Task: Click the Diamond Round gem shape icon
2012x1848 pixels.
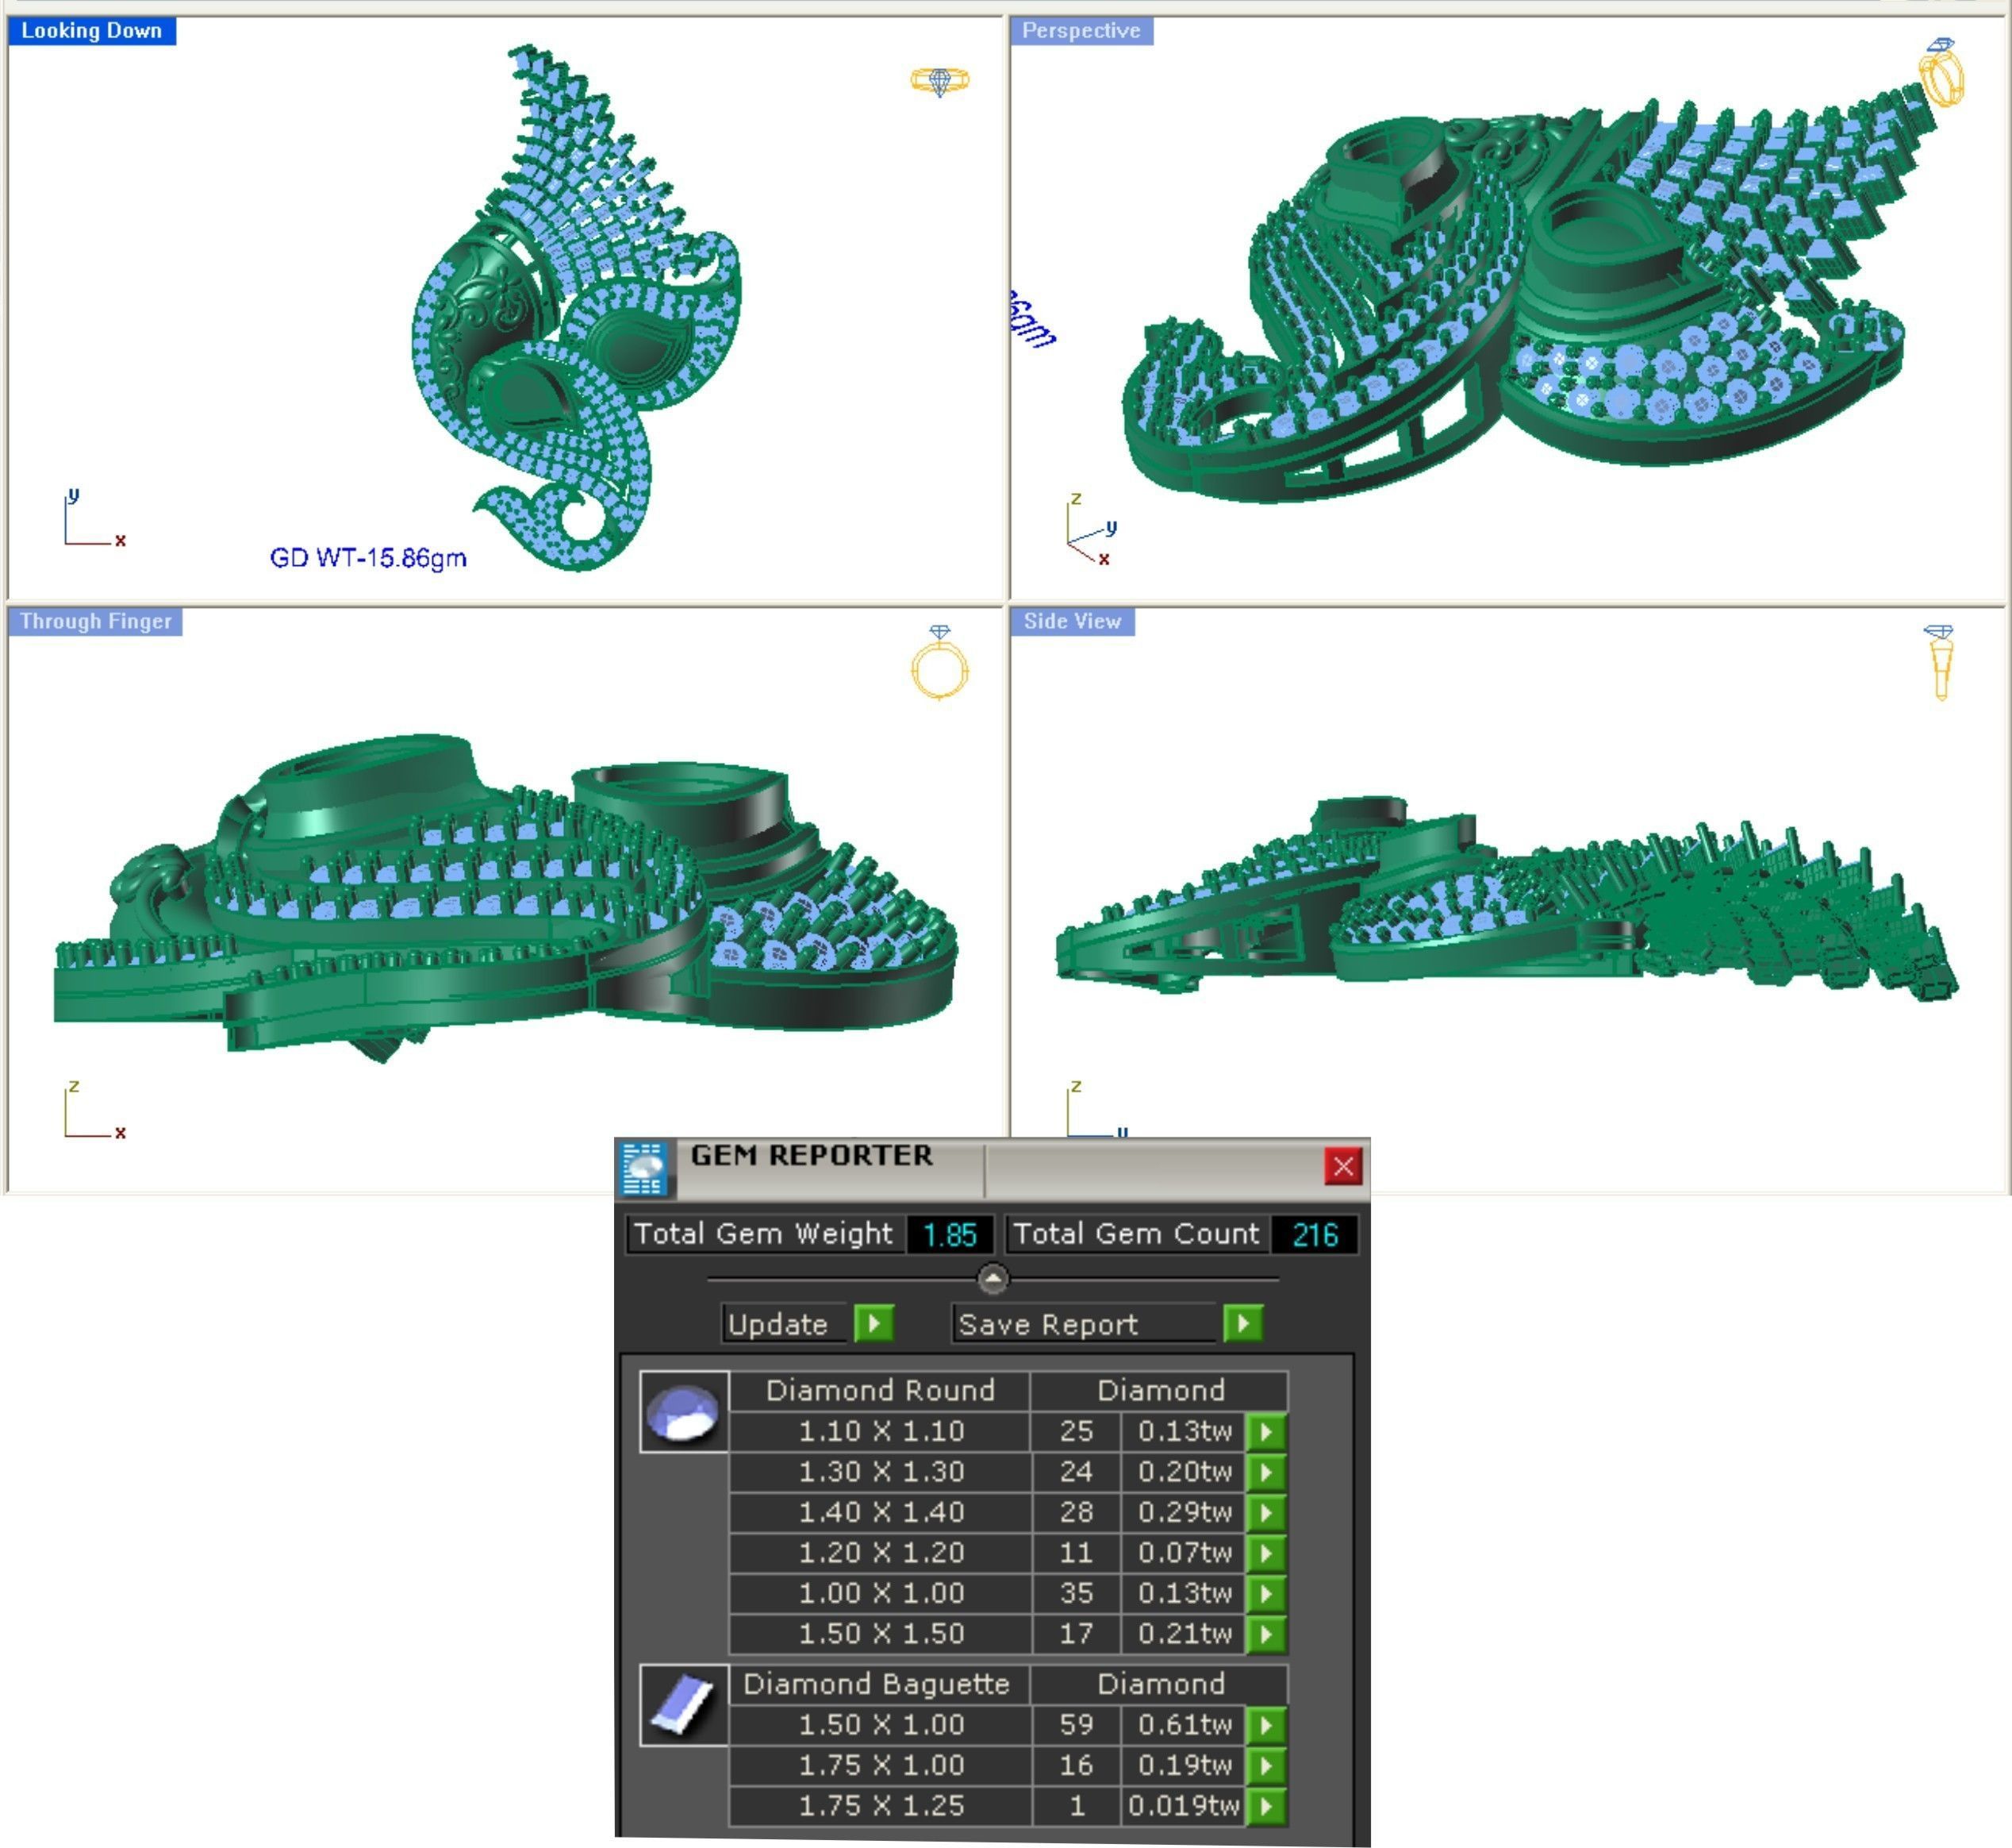Action: 682,1412
